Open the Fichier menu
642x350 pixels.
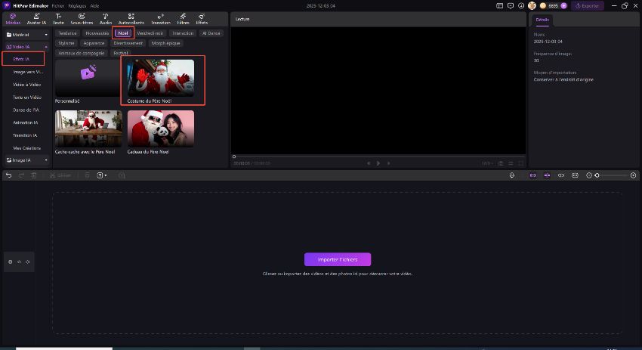tap(58, 5)
